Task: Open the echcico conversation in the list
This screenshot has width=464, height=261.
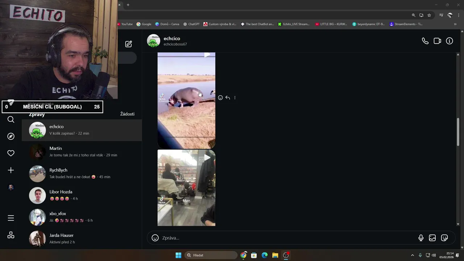Action: [x=82, y=130]
